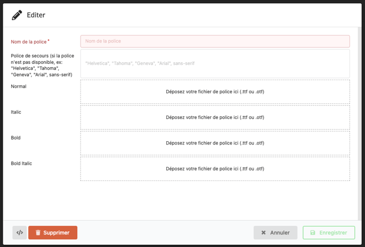Click the Bold Italic style label

21,164
